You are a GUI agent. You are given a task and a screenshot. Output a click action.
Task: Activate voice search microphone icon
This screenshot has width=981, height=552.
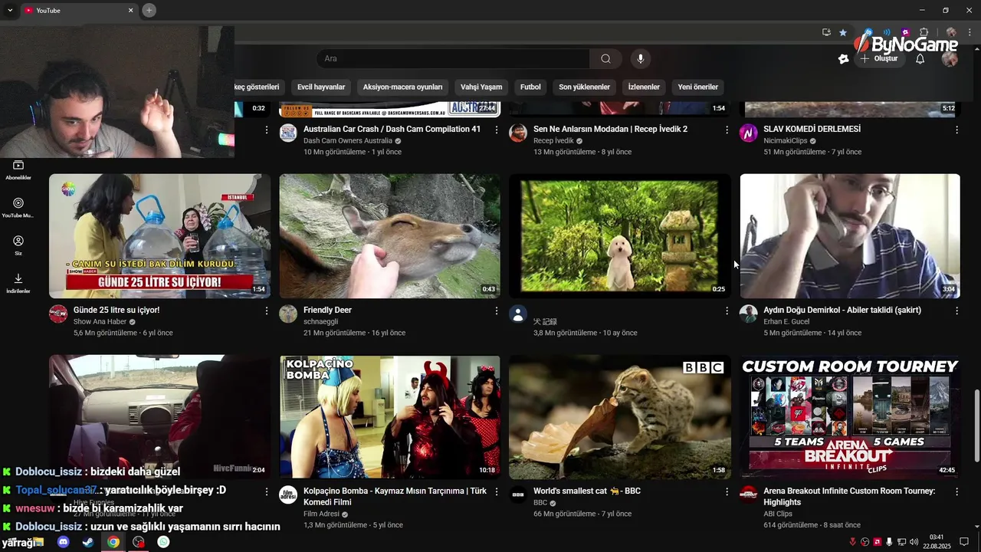pyautogui.click(x=641, y=59)
